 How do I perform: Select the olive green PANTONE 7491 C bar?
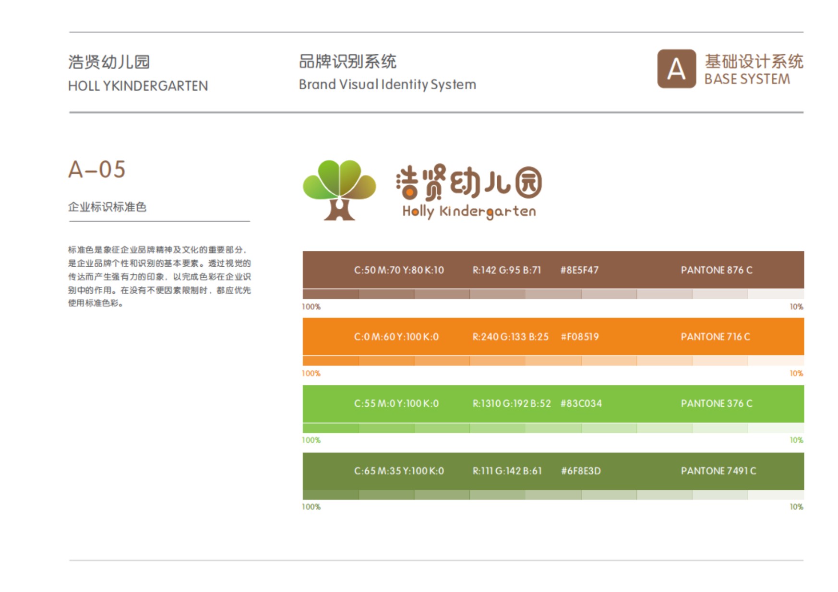[x=553, y=471]
